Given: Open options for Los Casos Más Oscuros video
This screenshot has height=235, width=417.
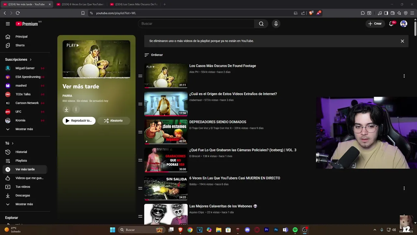Looking at the screenshot, I should [404, 76].
